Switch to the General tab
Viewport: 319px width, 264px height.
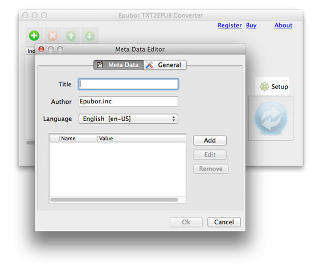click(x=165, y=65)
